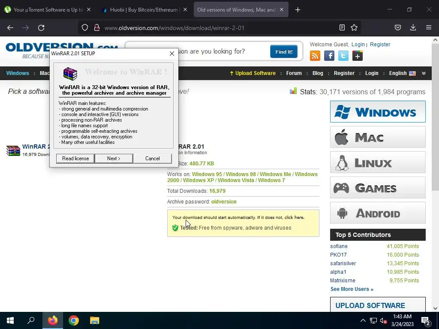Screen dimensions: 439x329
Task: Click Login in the dark nav bar
Action: tap(372, 73)
